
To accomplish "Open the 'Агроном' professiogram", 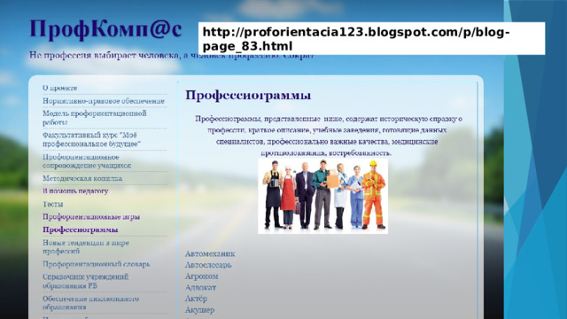I will point(201,276).
